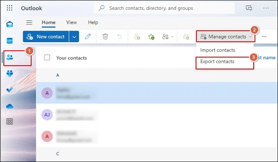Open the Calendar app in sidebar
The image size is (278, 162).
[x=9, y=40]
